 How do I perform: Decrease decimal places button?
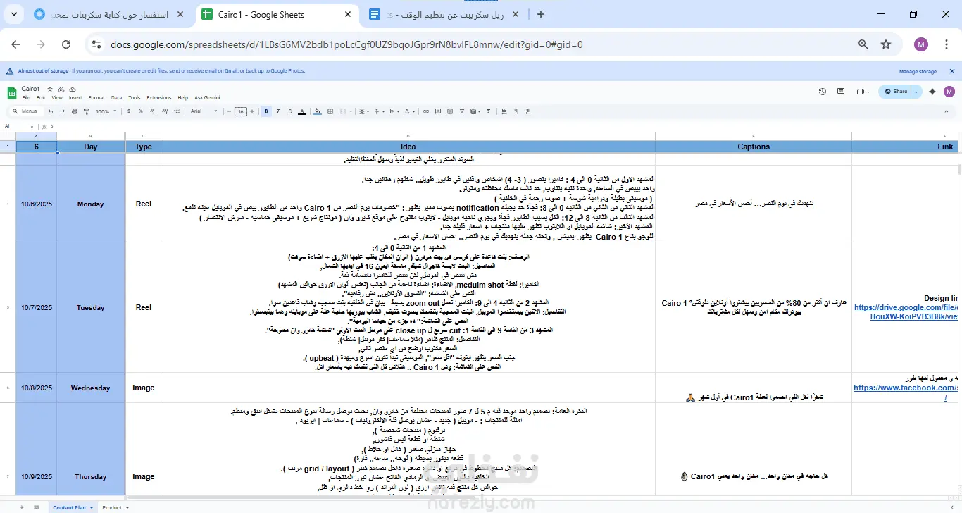pos(152,111)
